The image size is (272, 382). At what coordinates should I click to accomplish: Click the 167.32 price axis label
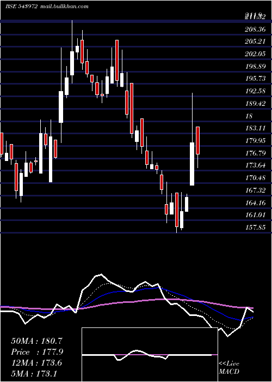click(x=255, y=190)
